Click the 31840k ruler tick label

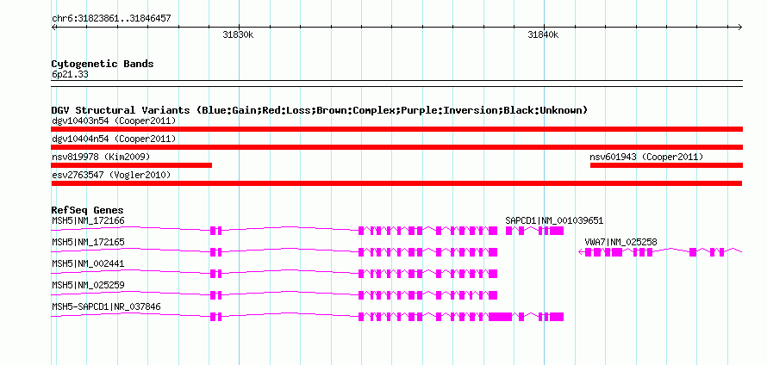click(543, 34)
